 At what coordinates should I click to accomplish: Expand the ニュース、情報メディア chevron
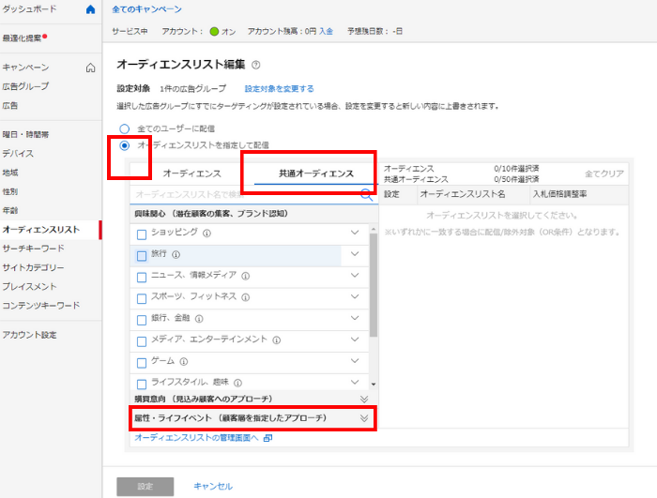pos(355,275)
